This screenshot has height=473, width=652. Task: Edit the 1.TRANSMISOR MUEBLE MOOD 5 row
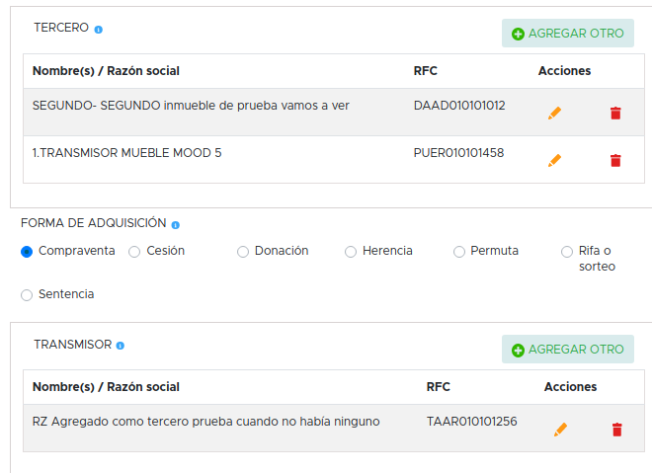coord(554,160)
